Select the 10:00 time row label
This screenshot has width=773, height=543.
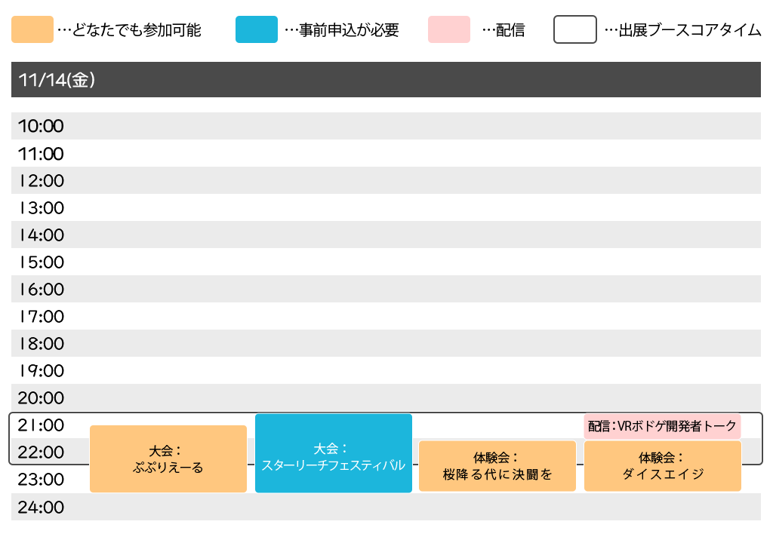point(41,127)
